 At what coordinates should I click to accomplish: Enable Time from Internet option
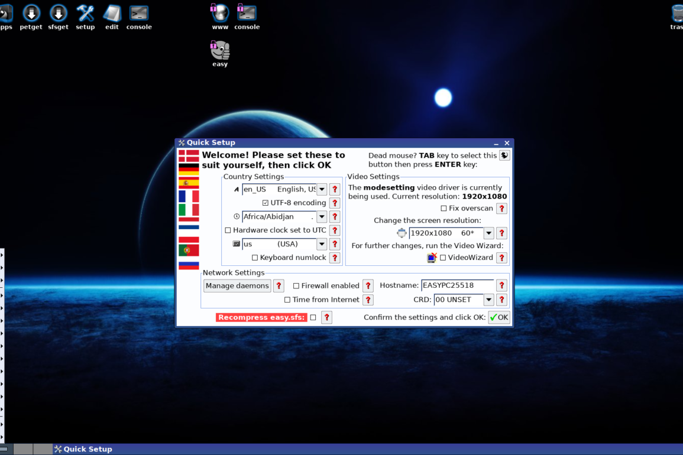(x=287, y=300)
